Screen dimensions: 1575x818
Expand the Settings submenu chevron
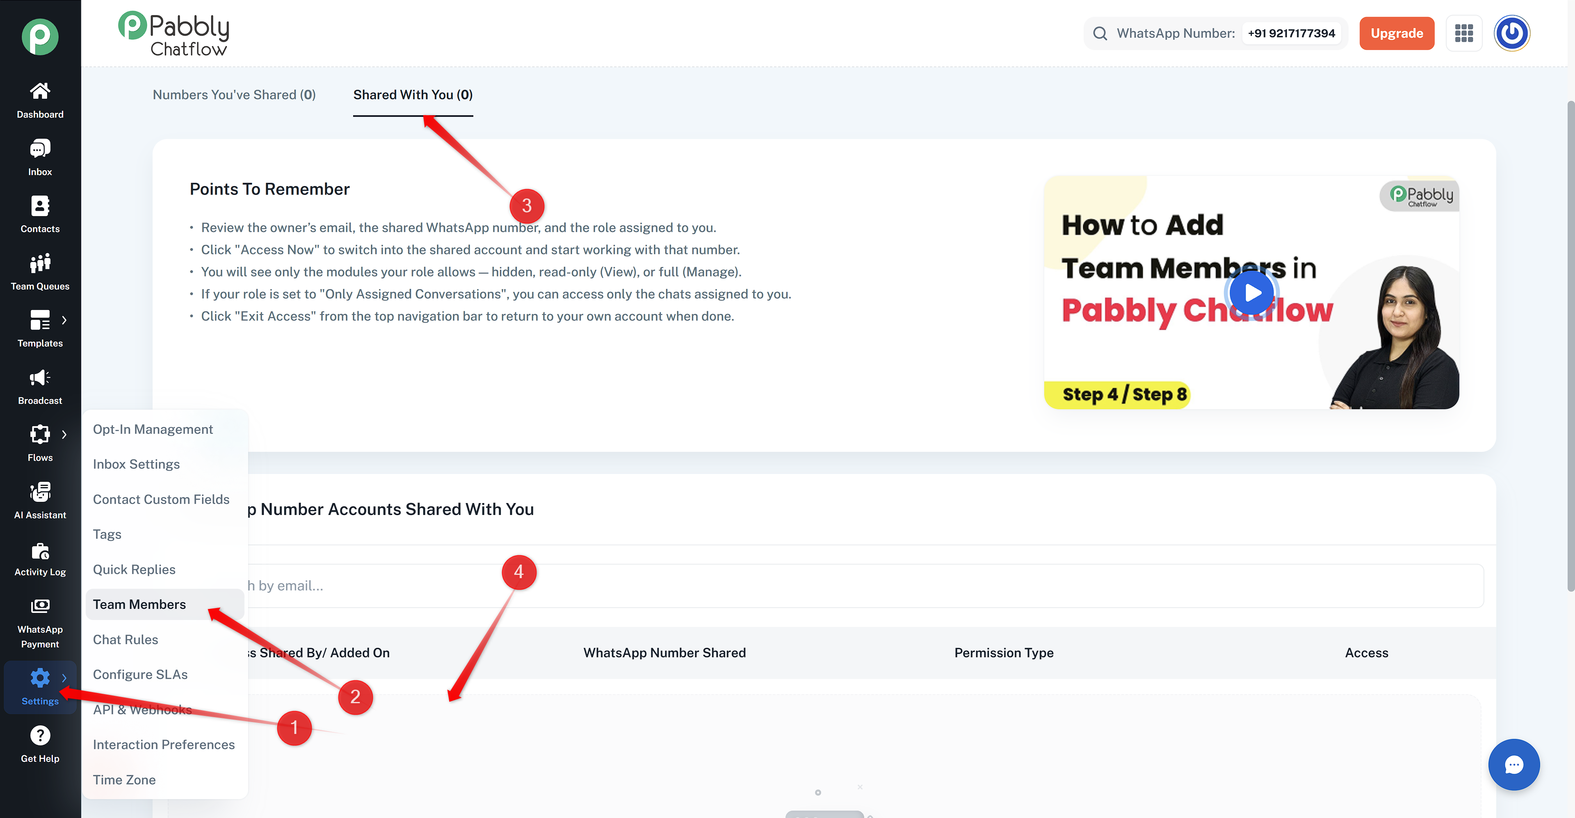[64, 677]
